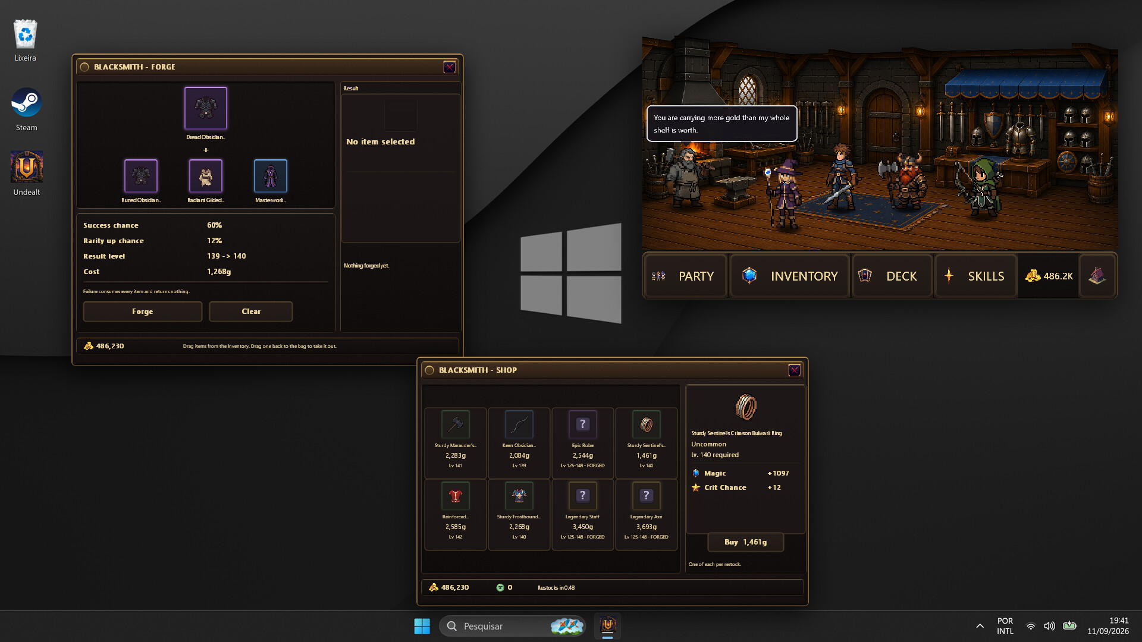
Task: Select Sturdy Marauder's axe in shop
Action: click(456, 442)
